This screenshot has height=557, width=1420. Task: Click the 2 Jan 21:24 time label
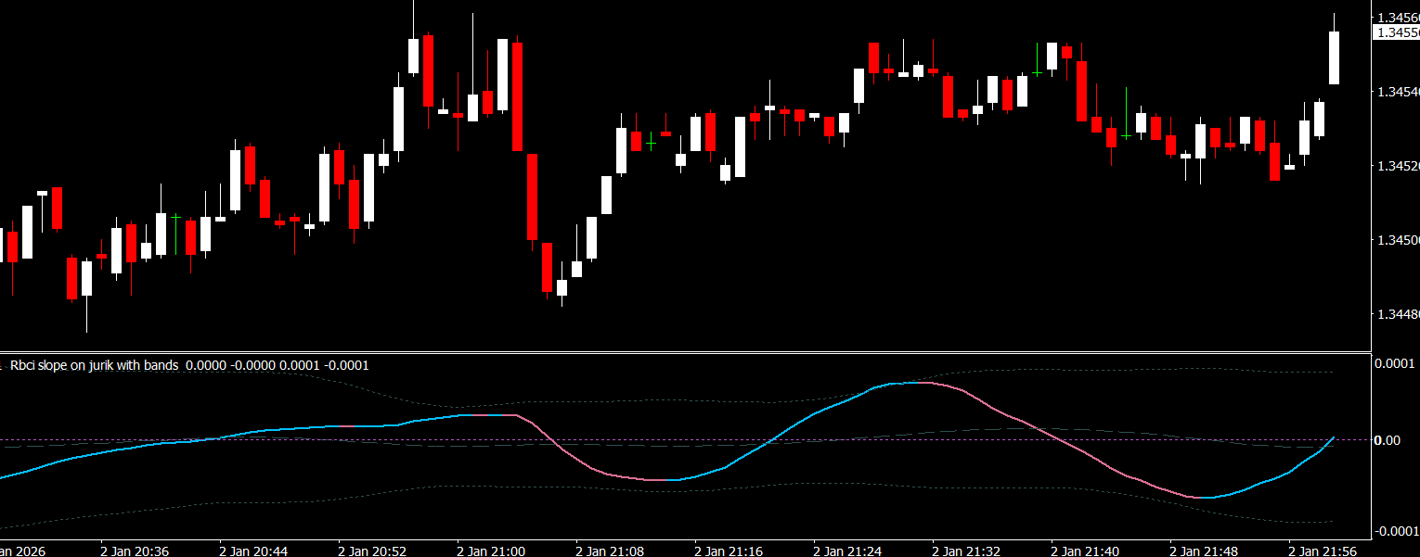click(x=847, y=551)
